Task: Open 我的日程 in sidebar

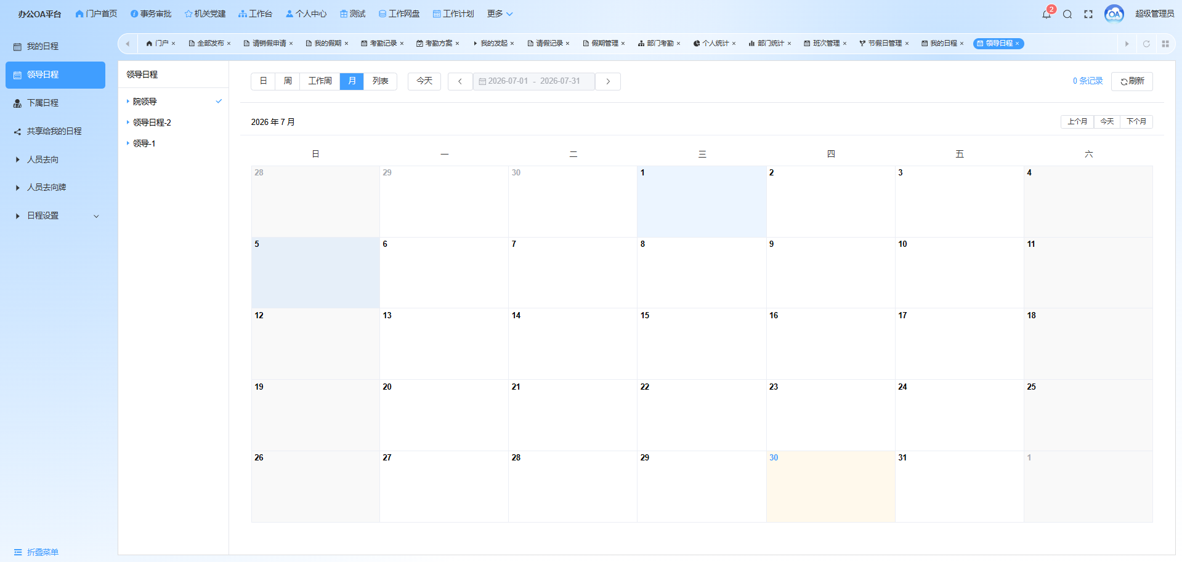Action: pos(55,47)
